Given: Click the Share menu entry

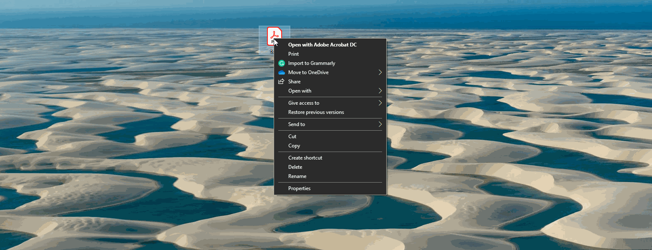Looking at the screenshot, I should pyautogui.click(x=330, y=82).
